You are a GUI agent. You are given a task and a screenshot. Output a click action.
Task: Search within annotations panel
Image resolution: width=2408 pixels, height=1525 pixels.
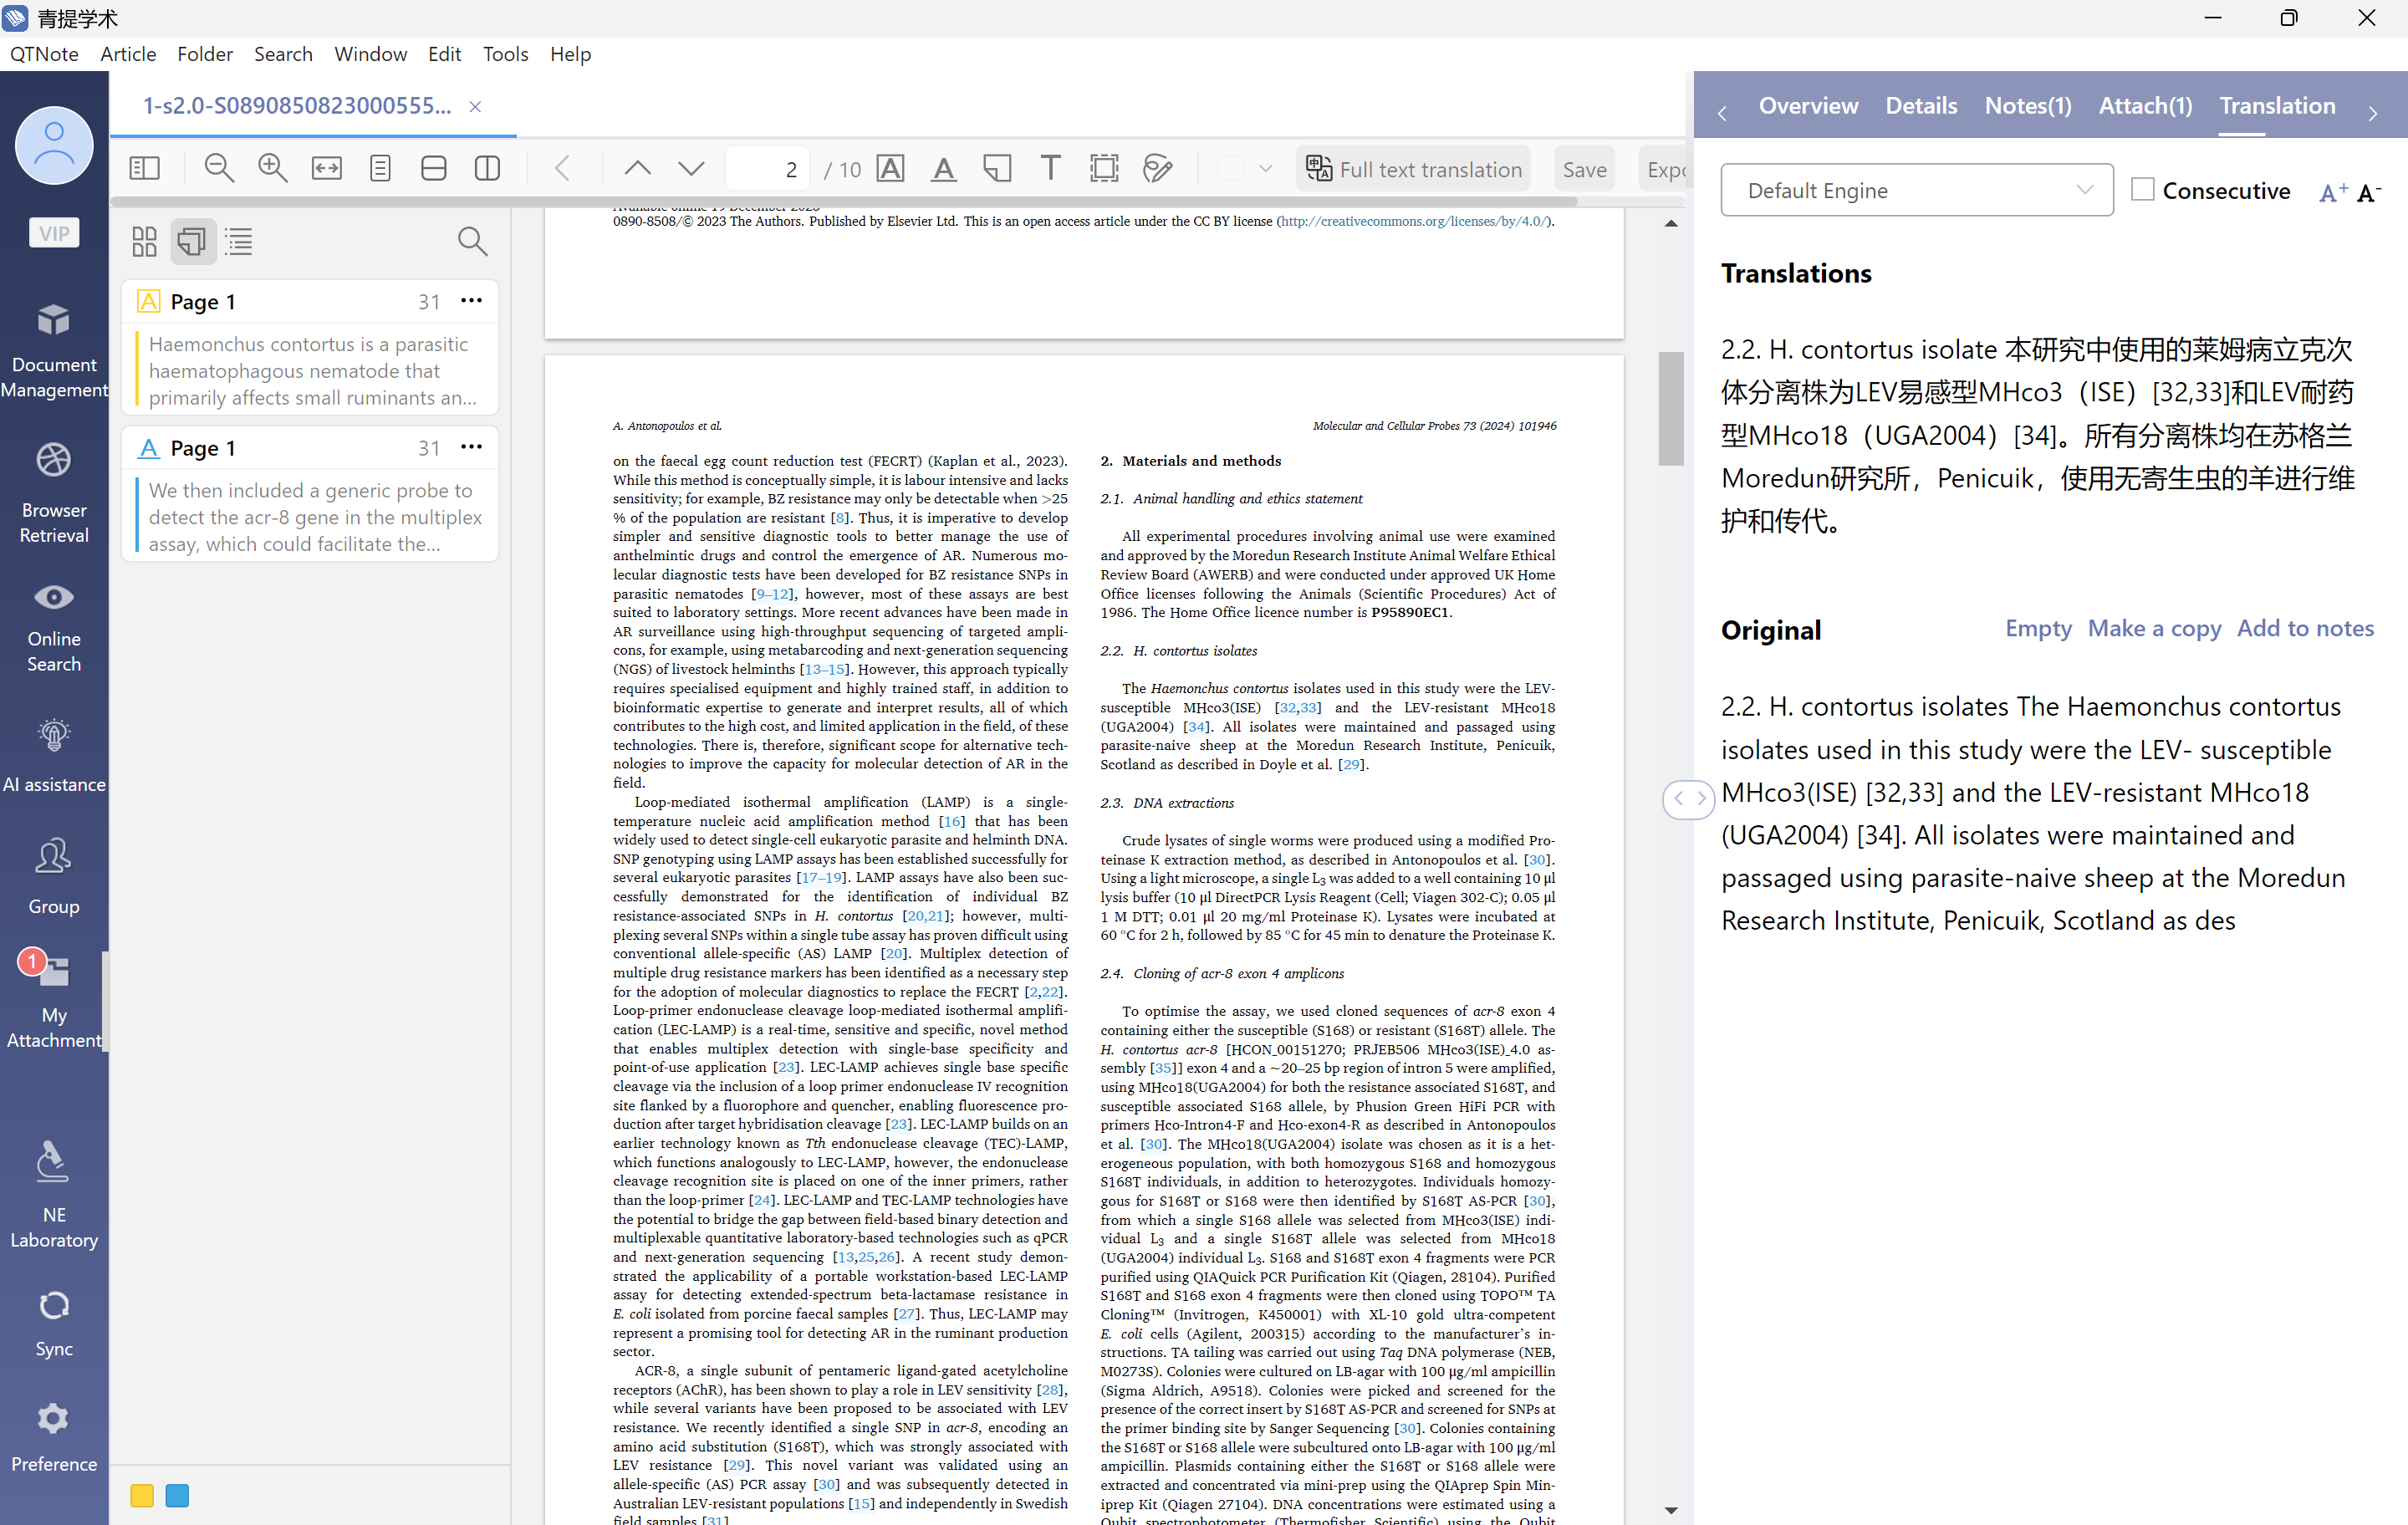click(472, 241)
